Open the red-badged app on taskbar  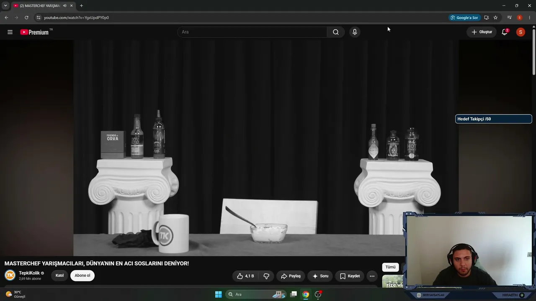(x=318, y=294)
